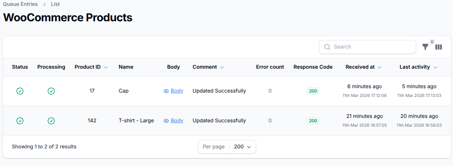
Task: Open Body link for T-shirt - Large
Action: tap(177, 121)
